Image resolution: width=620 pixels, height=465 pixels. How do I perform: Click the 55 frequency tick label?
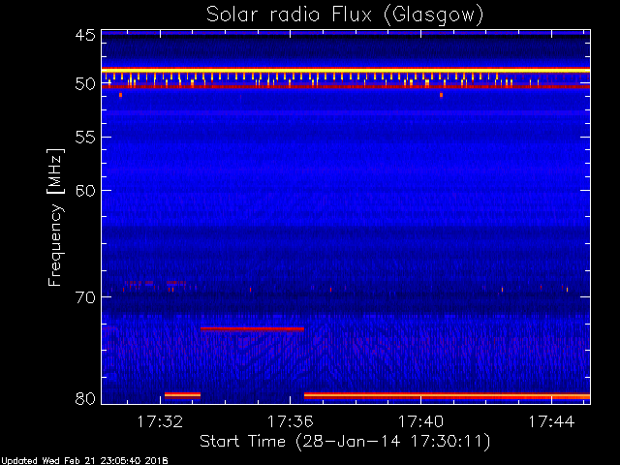(x=85, y=138)
